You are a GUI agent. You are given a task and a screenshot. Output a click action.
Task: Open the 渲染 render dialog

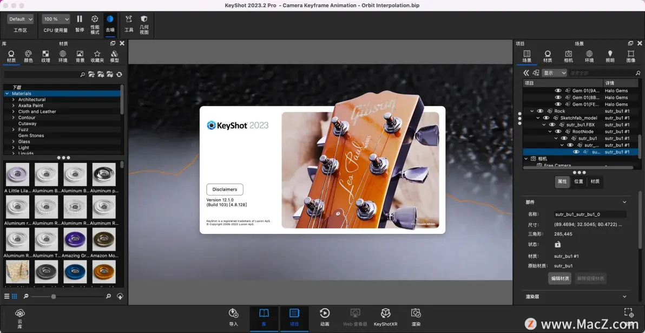pyautogui.click(x=416, y=317)
